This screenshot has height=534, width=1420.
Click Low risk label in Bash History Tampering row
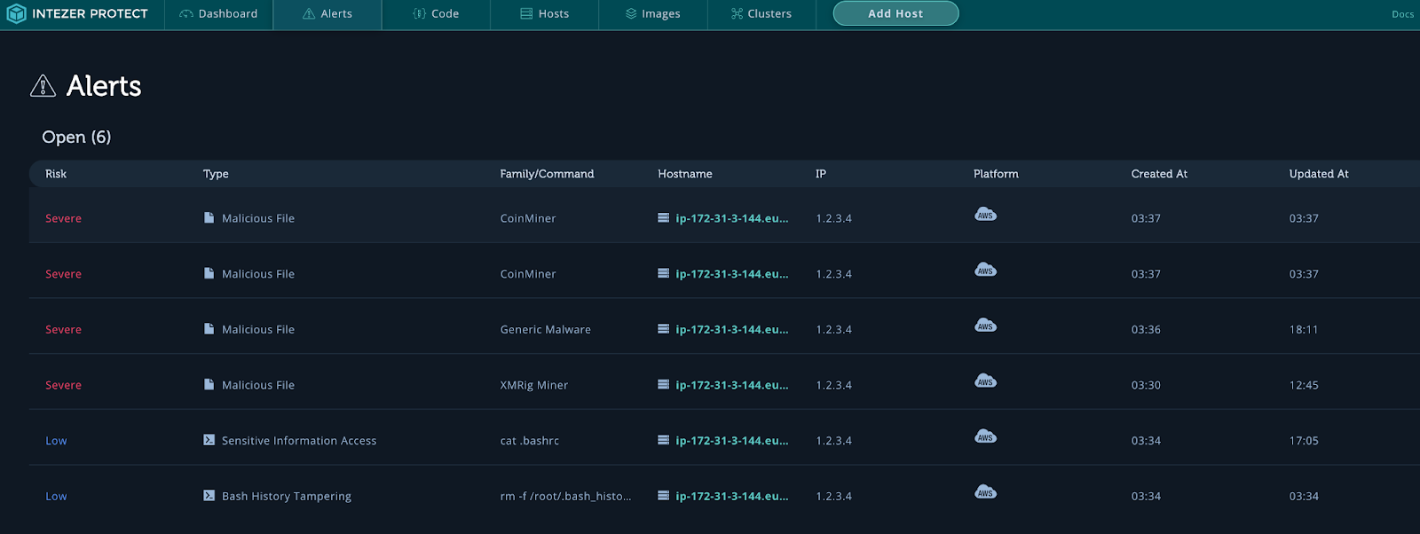[56, 497]
